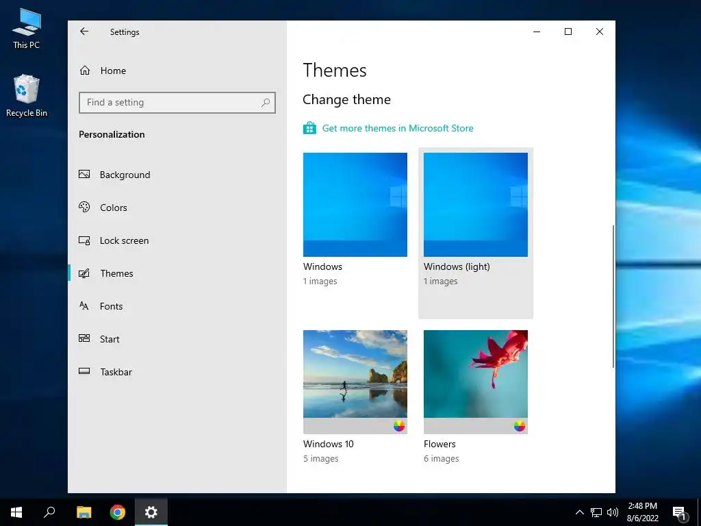Click into the Find a setting field
This screenshot has height=526, width=701.
[x=177, y=103]
